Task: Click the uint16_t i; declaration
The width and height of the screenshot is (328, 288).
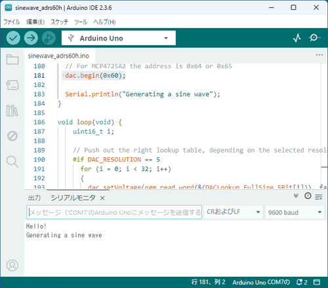Action: (93, 132)
